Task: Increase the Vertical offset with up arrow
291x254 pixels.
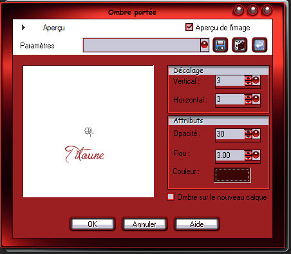Action: [x=248, y=78]
